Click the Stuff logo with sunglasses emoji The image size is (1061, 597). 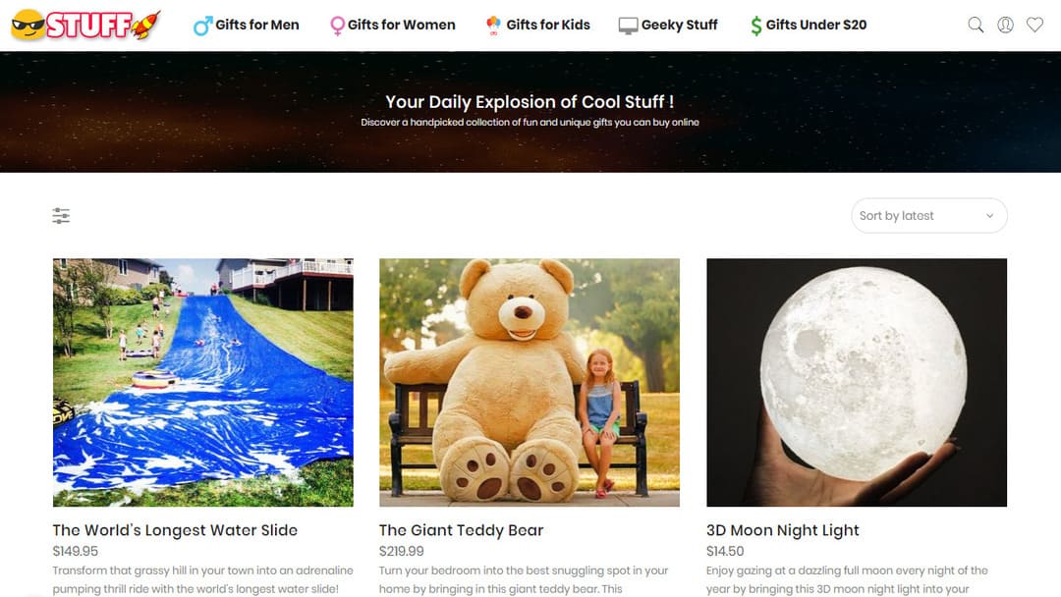(85, 25)
